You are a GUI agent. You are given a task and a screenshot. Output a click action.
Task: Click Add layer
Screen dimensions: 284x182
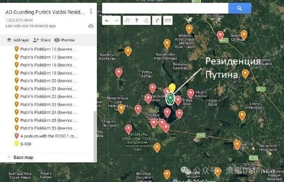click(x=18, y=40)
